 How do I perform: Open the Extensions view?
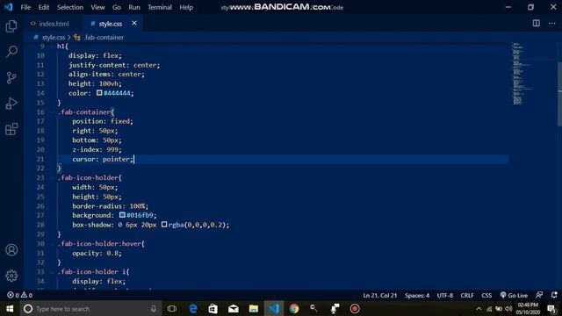pos(11,129)
